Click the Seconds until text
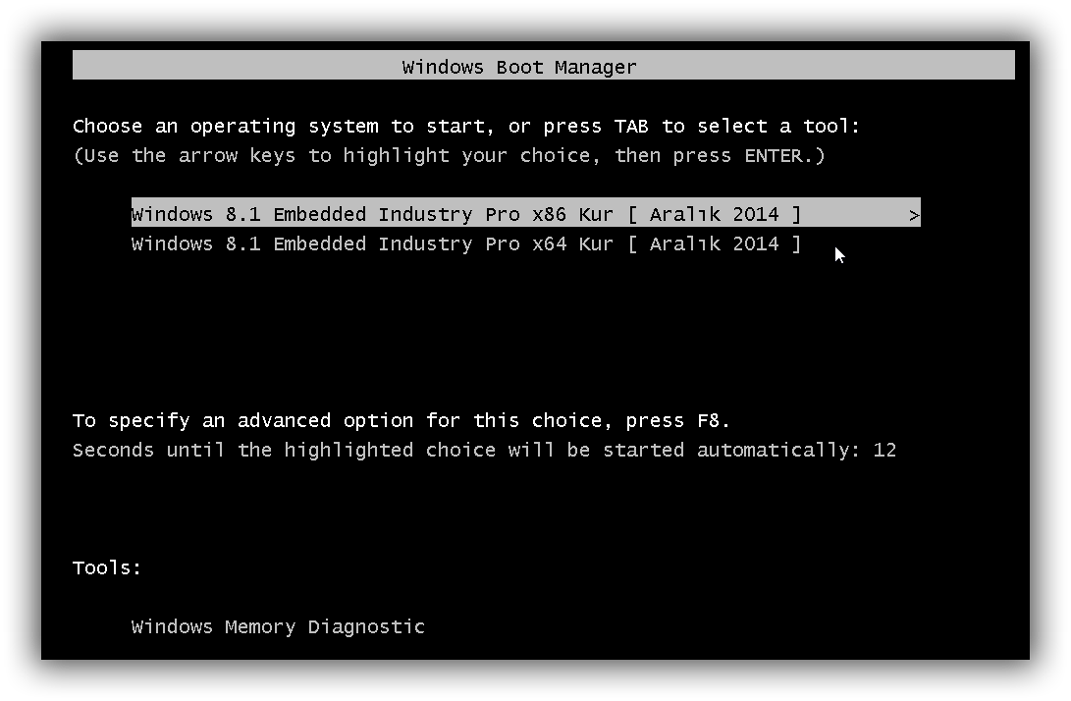This screenshot has height=701, width=1071. [x=148, y=450]
